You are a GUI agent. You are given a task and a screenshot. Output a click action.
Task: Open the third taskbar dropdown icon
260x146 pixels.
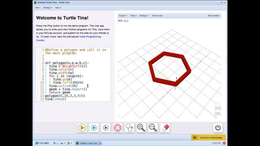coord(69,143)
